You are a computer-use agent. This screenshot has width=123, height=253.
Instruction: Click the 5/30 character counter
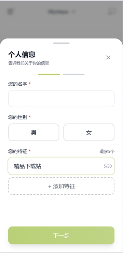tap(108, 166)
